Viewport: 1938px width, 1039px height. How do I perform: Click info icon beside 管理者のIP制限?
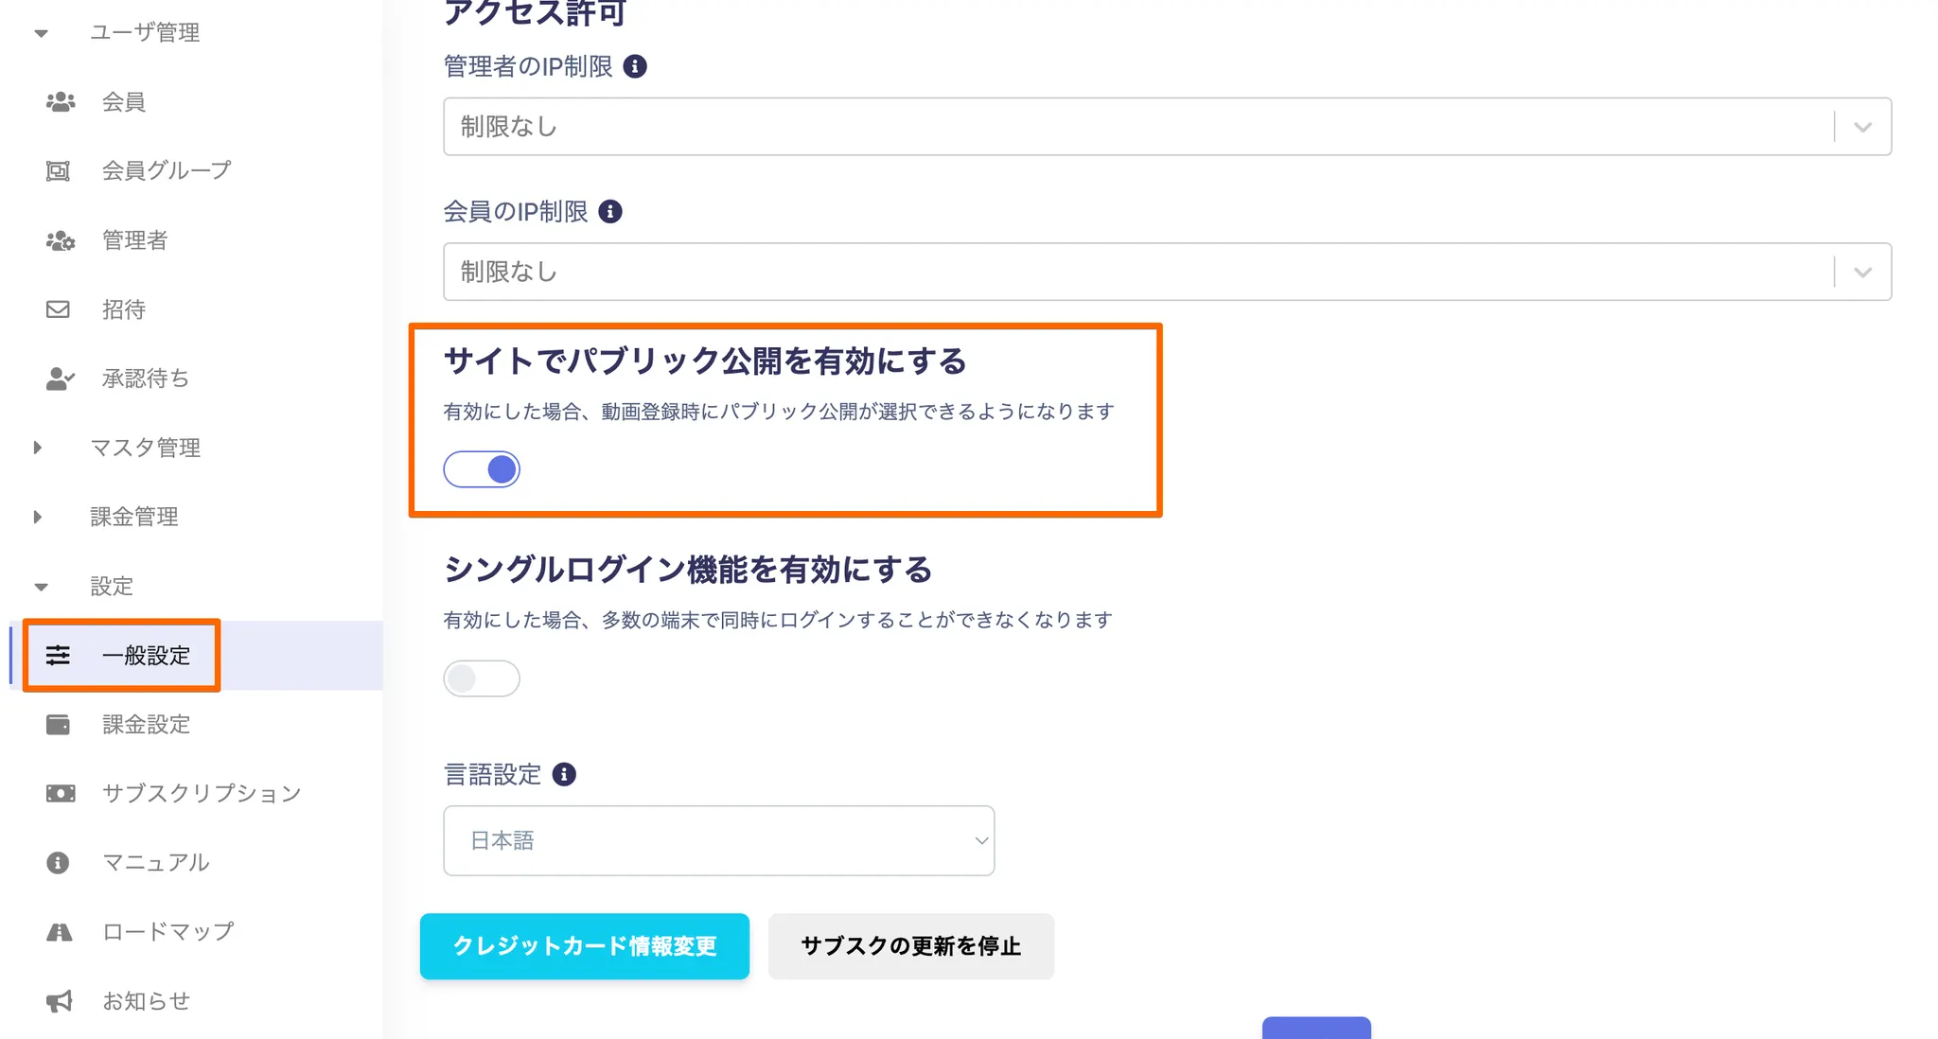[x=635, y=66]
